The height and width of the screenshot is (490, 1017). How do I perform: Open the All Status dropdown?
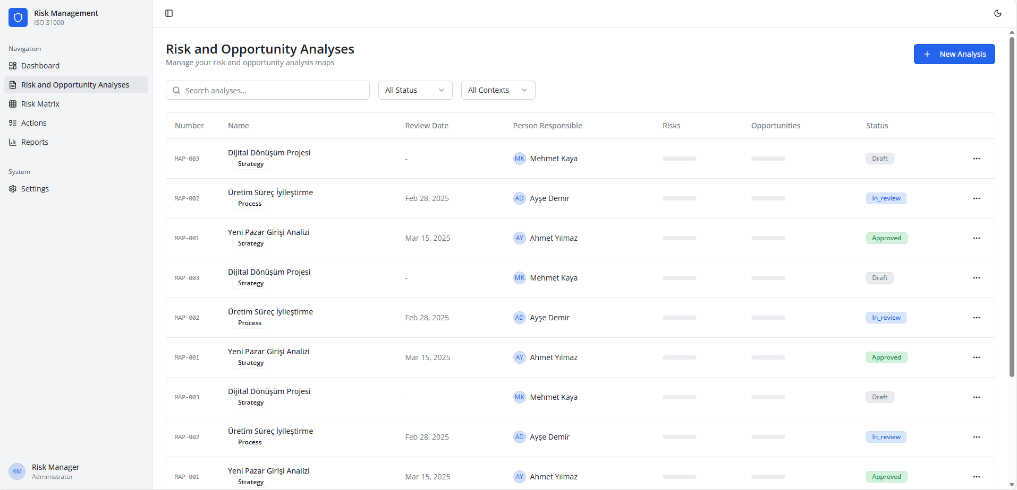pyautogui.click(x=414, y=90)
